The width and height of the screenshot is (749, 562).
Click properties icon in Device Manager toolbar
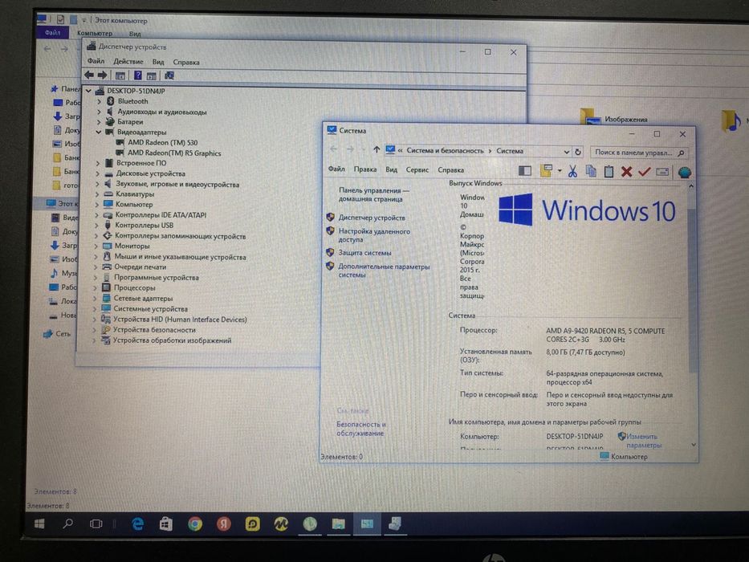point(120,75)
